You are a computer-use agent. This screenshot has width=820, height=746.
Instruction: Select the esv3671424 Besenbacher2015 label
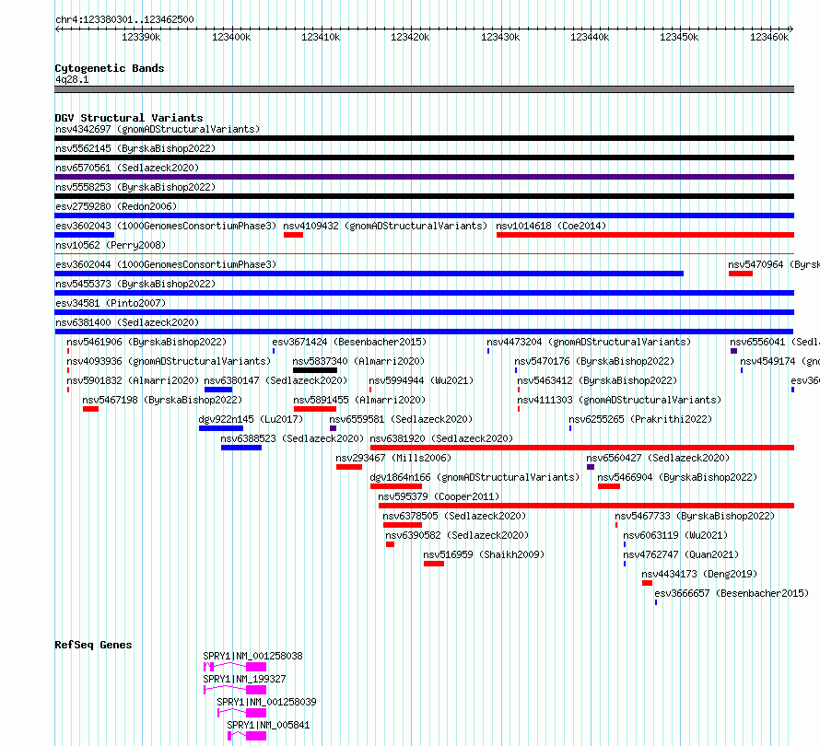tap(349, 342)
